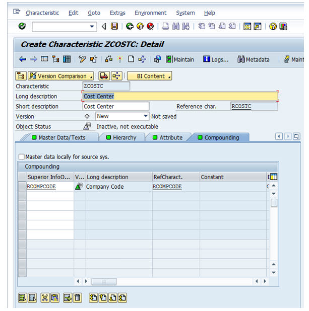Click the RCOMPCODE superior InfoObject link

41,187
